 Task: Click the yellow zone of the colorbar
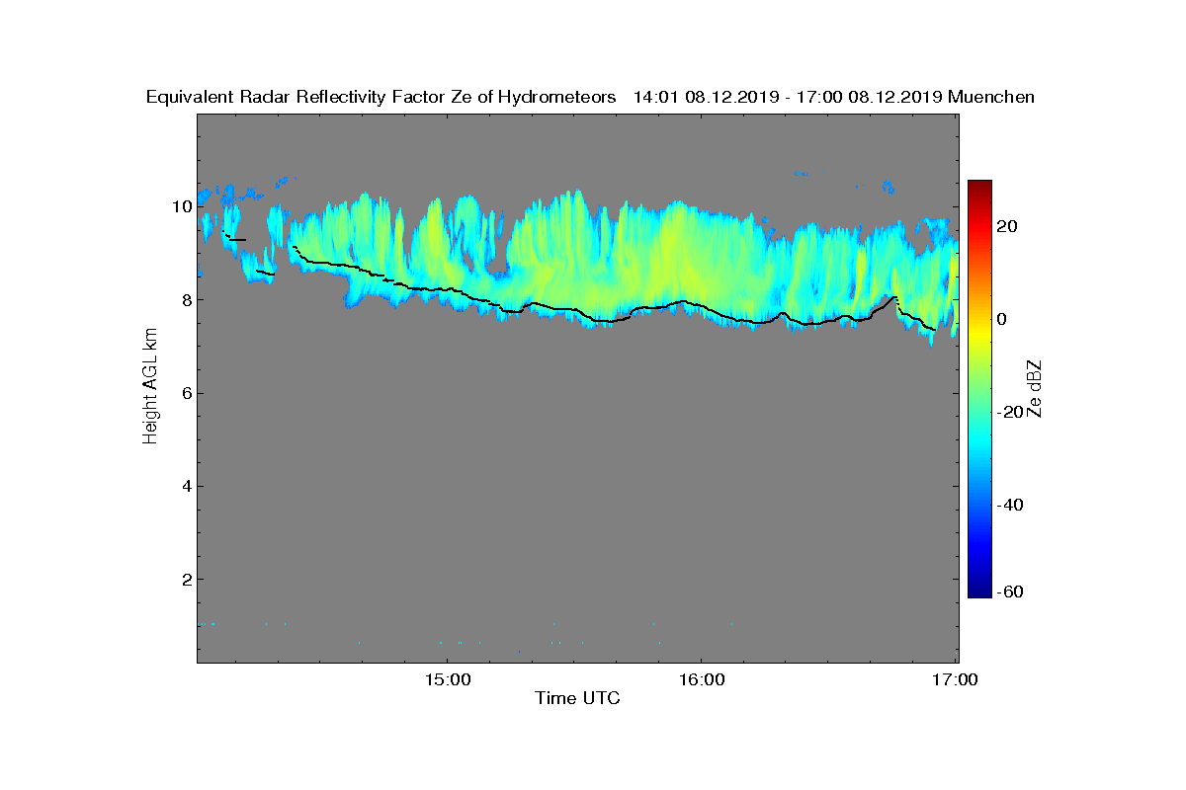click(x=979, y=331)
